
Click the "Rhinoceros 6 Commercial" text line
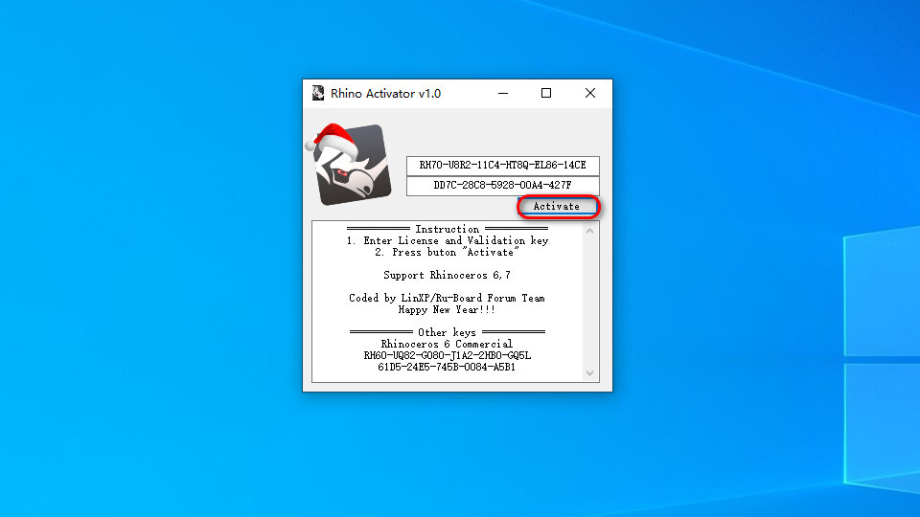(x=448, y=345)
